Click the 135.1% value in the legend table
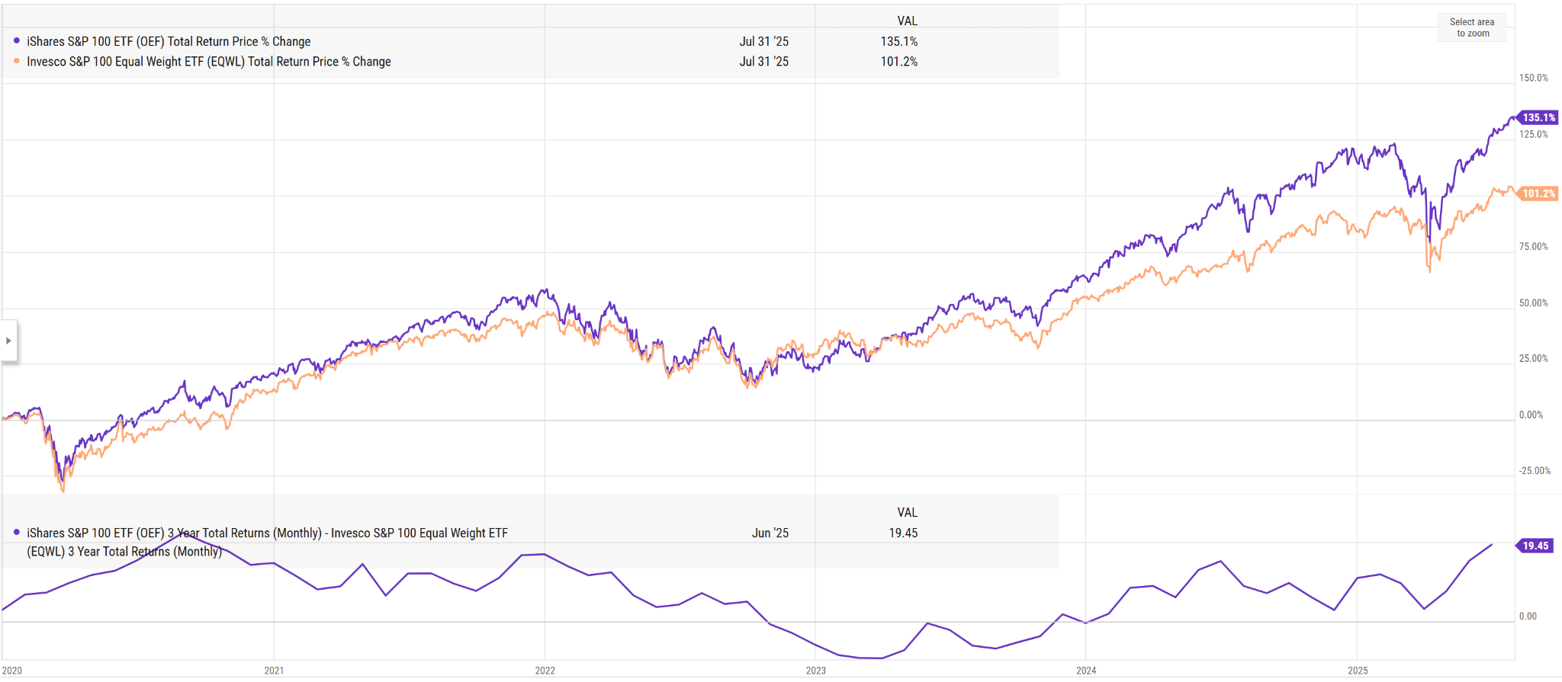The width and height of the screenshot is (1562, 682). point(899,41)
